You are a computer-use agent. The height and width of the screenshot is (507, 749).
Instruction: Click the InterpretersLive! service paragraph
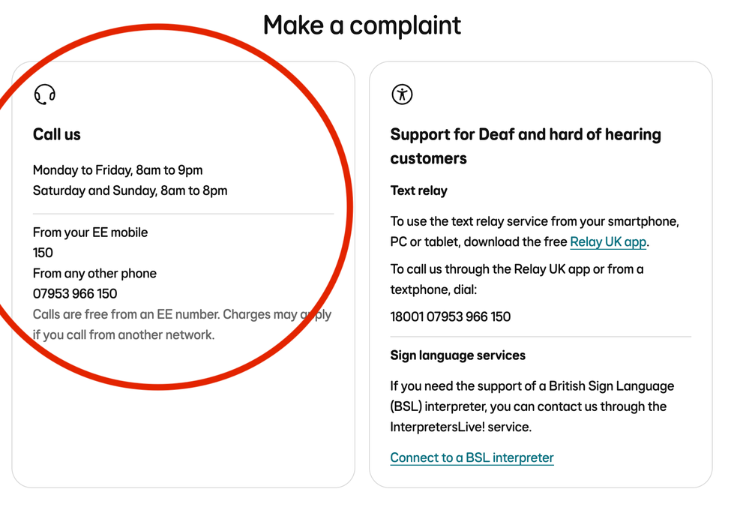click(x=532, y=406)
